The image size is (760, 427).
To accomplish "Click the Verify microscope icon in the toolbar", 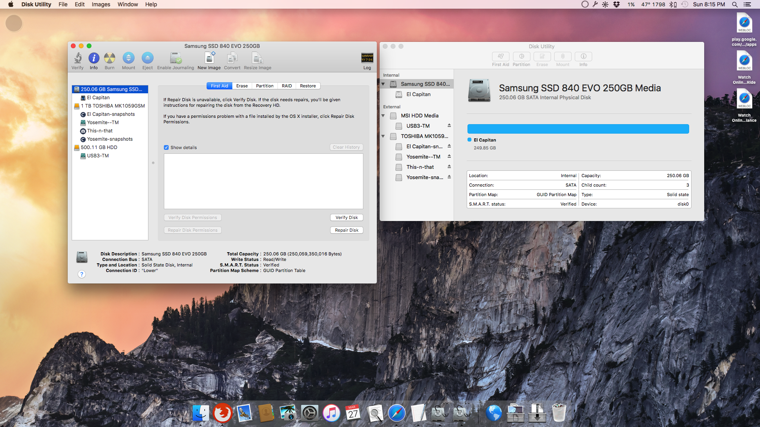I will click(x=78, y=58).
